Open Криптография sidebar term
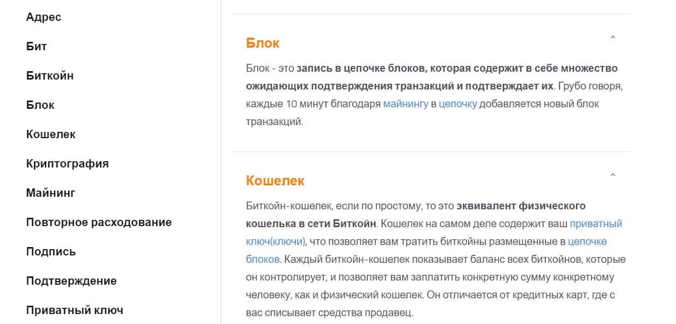Screen dimensions: 676x324 click(x=67, y=164)
